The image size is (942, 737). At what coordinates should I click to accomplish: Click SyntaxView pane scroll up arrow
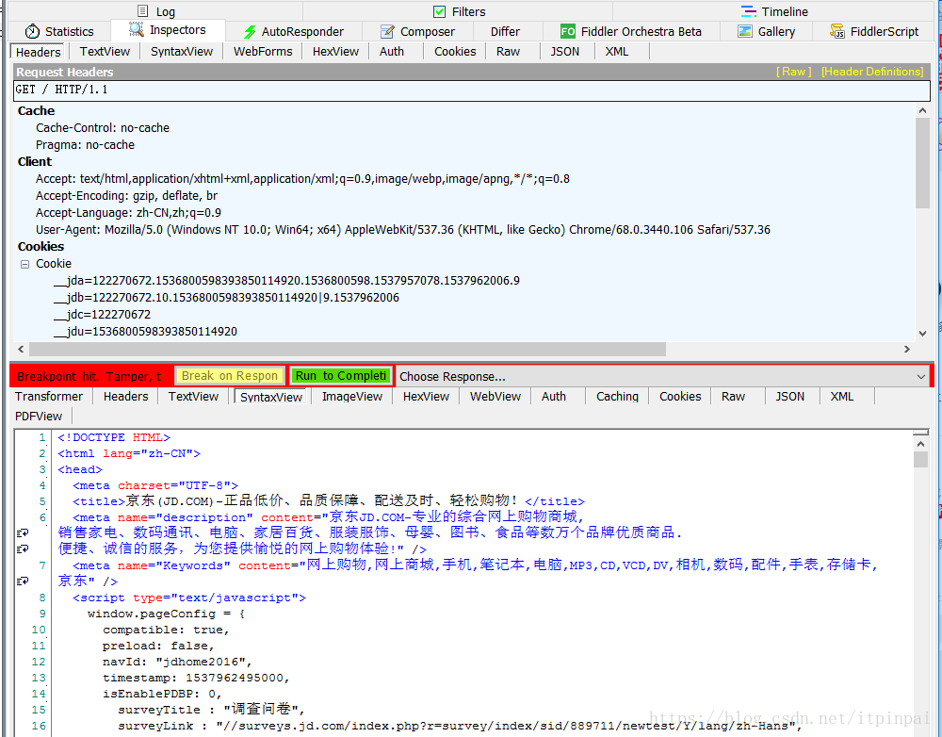point(920,444)
